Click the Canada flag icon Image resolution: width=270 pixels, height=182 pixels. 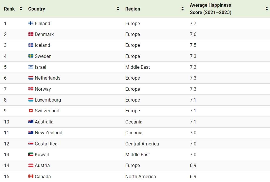point(31,176)
